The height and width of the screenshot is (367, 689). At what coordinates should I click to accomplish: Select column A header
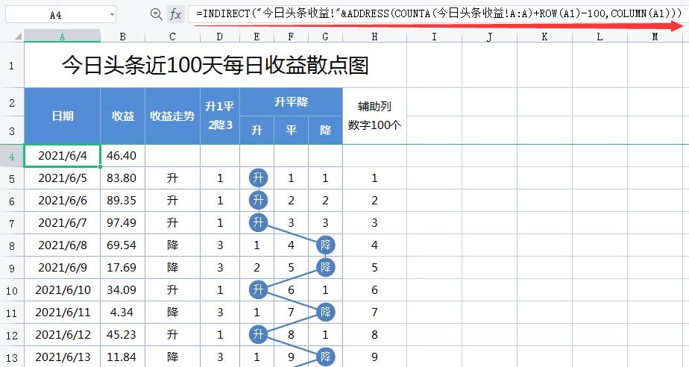click(x=62, y=37)
